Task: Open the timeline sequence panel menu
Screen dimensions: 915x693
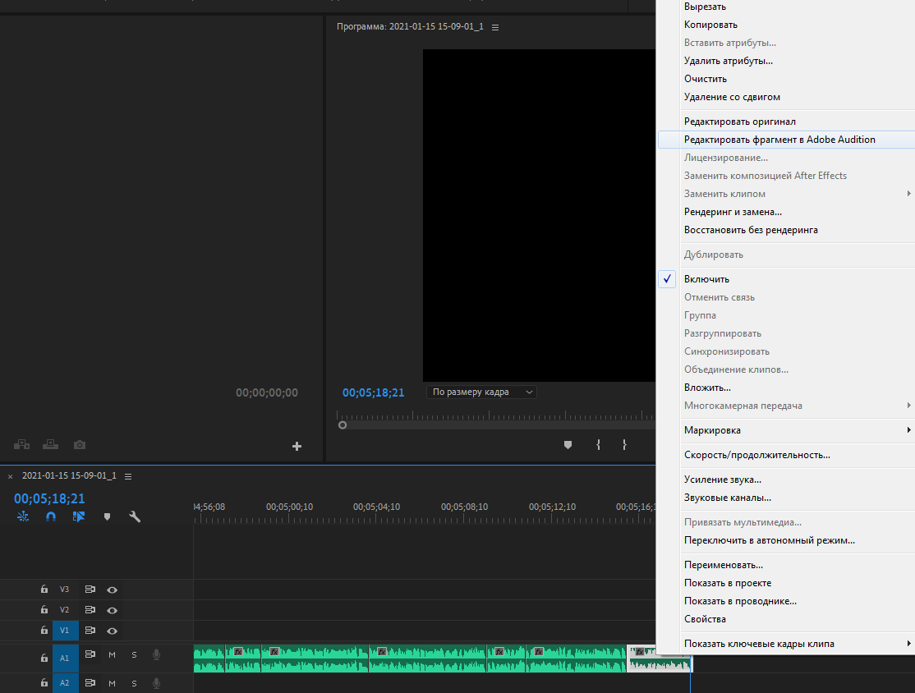Action: 128,476
